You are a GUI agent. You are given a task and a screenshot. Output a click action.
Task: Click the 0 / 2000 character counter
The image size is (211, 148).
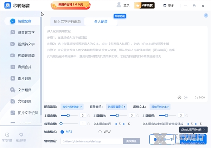pyautogui.click(x=200, y=97)
